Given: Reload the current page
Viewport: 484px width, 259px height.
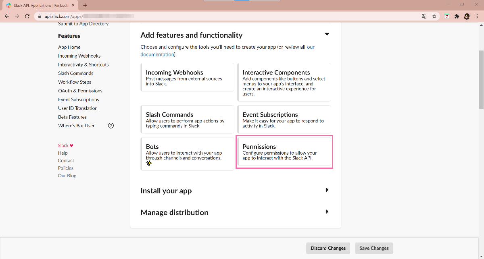Looking at the screenshot, I should click(27, 17).
